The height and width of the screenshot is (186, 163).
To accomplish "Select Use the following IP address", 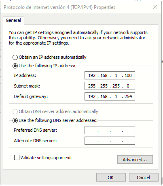I will (x=15, y=66).
